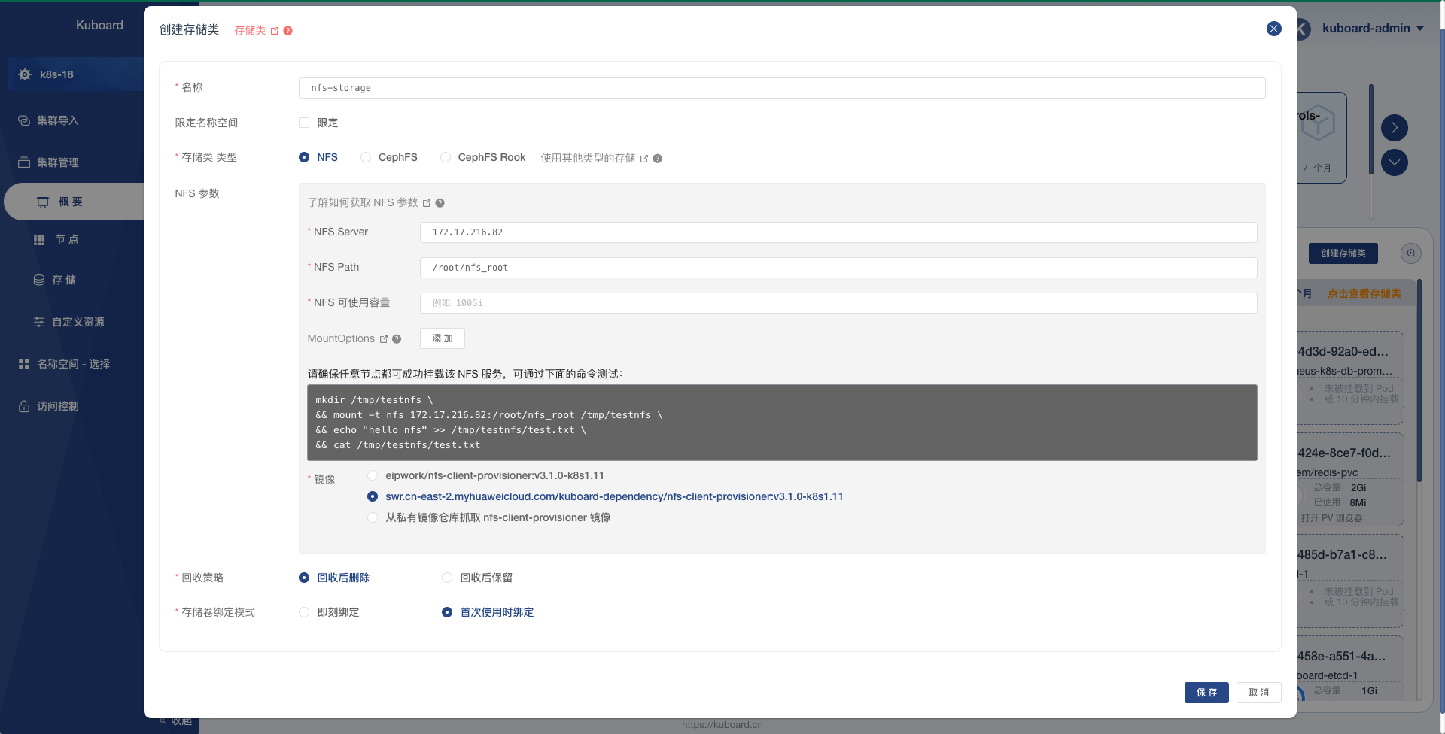Click help icon beside 使用其他类型的存储
This screenshot has width=1445, height=734.
[657, 159]
